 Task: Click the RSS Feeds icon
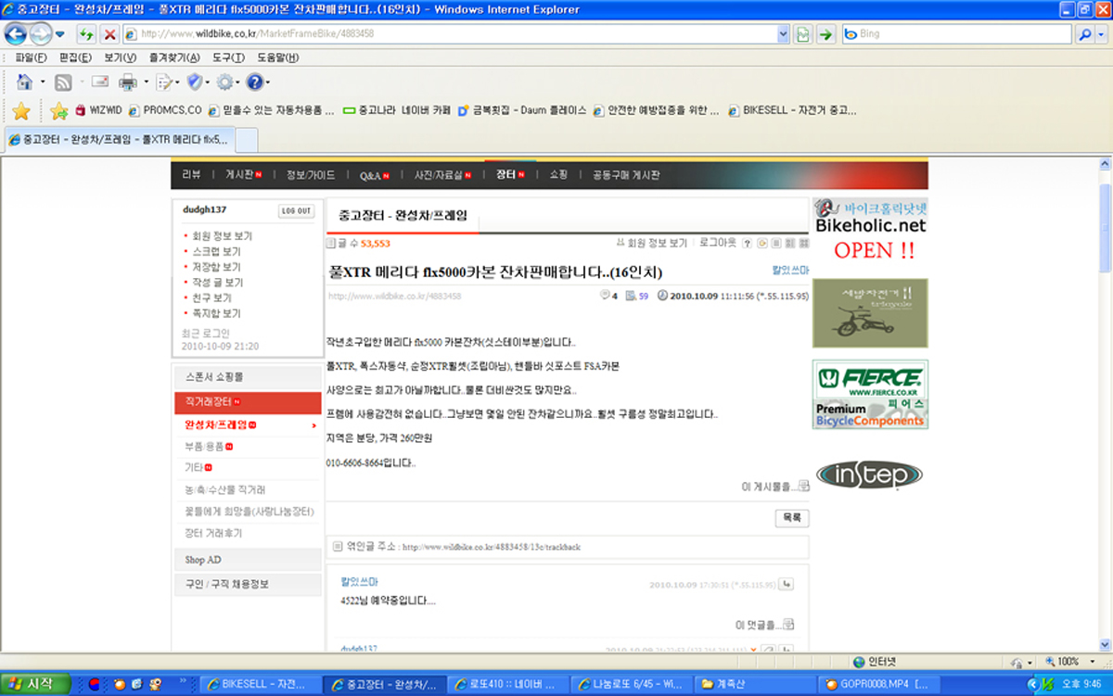tap(63, 82)
